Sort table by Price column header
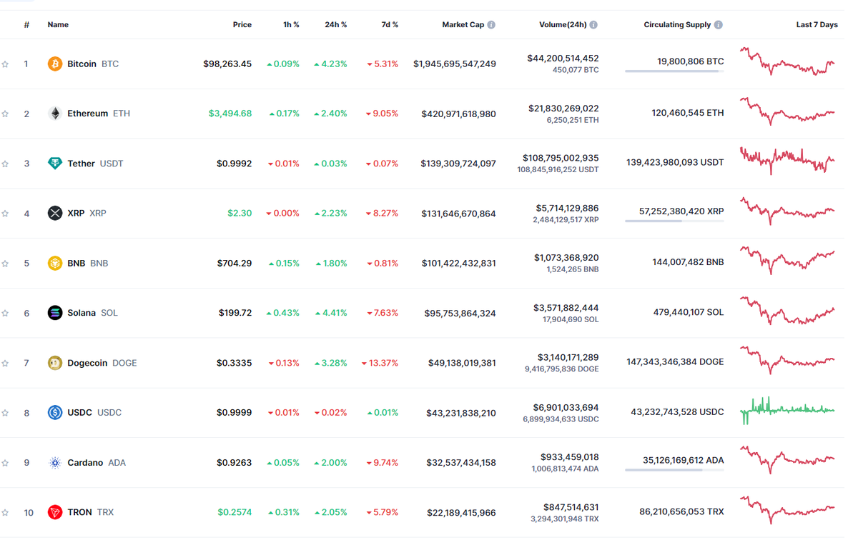The height and width of the screenshot is (540, 858). point(242,24)
